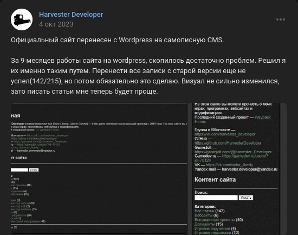Click harvester.developer@yandex.ru in the left screenshot
Image resolution: width=298 pixels, height=235 pixels.
click(36, 151)
